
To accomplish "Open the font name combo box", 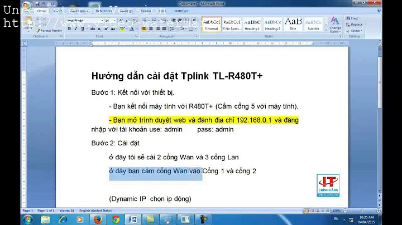I will click(85, 21).
